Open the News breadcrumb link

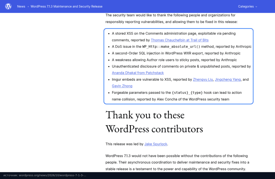21,6
